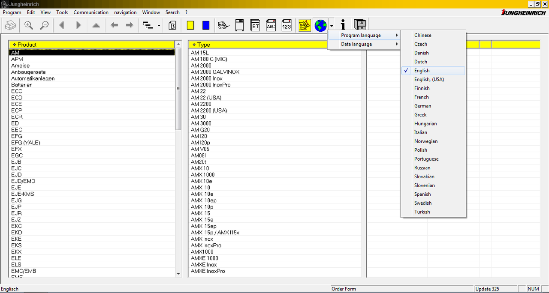The image size is (549, 293).
Task: Click the Order Form status bar field
Action: (402, 289)
